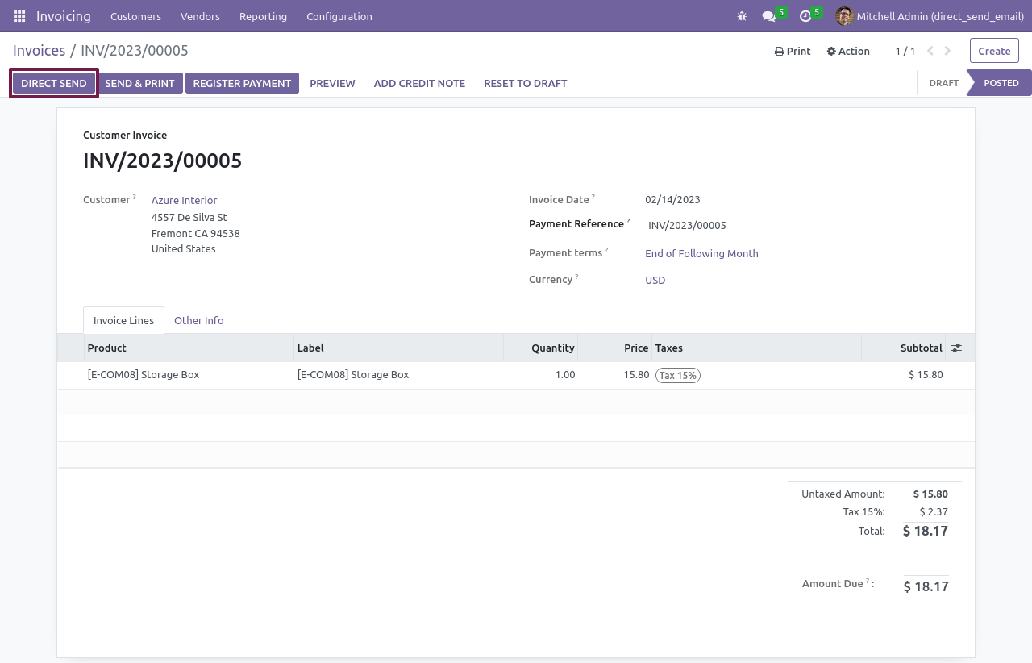Viewport: 1032px width, 663px height.
Task: Go to previous record arrow
Action: [930, 51]
